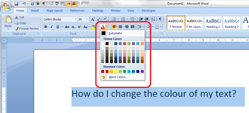249x113 pixels.
Task: Go to the References tab
Action: [x=77, y=11]
